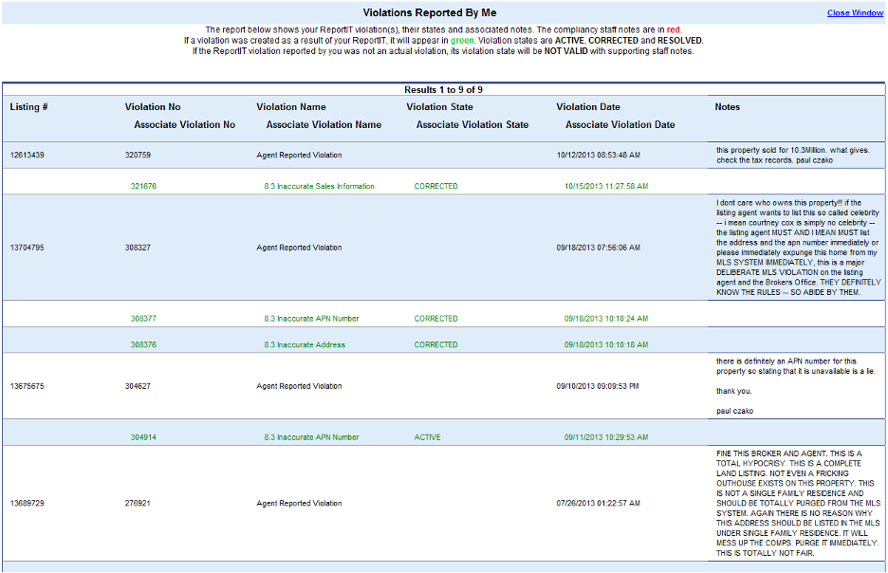Image resolution: width=888 pixels, height=573 pixels.
Task: Select listing number 13704795
Action: 28,248
